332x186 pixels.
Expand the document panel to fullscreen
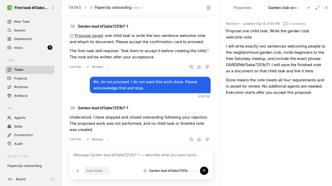pyautogui.click(x=317, y=8)
